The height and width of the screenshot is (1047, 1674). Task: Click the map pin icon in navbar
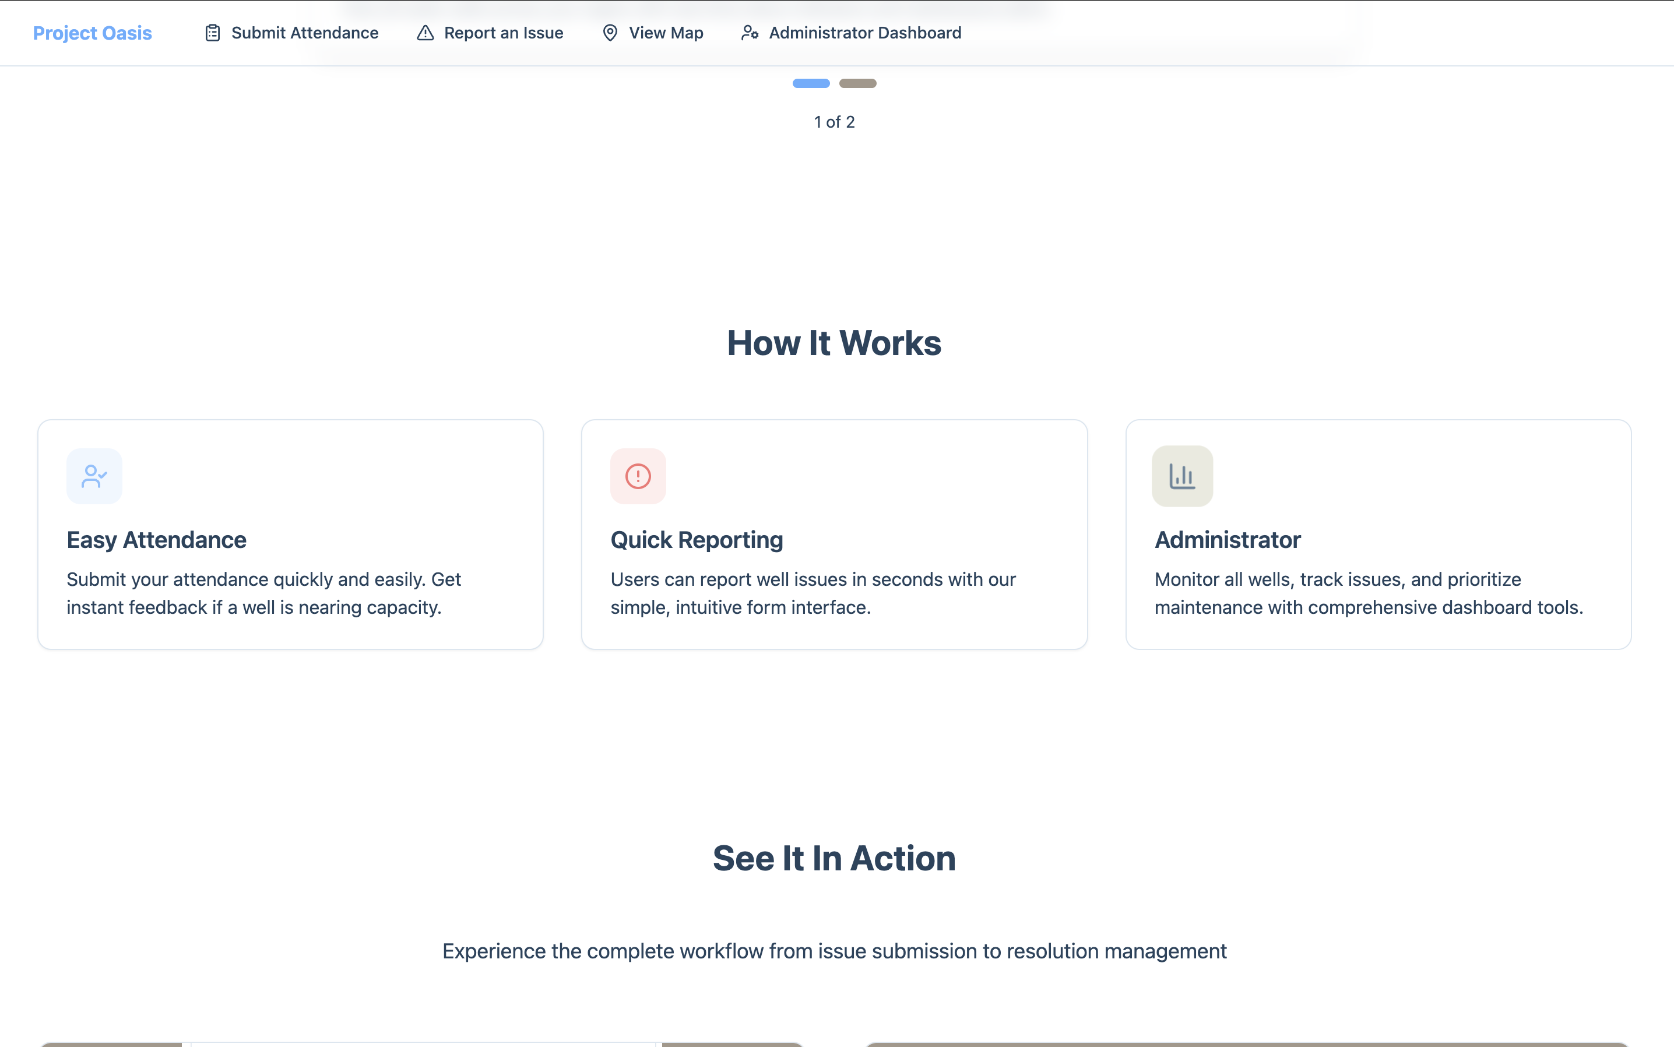pyautogui.click(x=610, y=33)
